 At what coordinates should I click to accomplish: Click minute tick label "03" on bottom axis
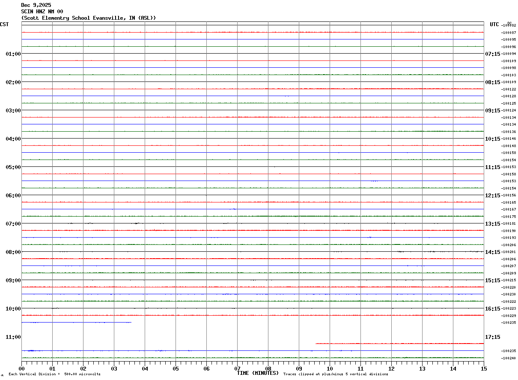[x=114, y=369]
